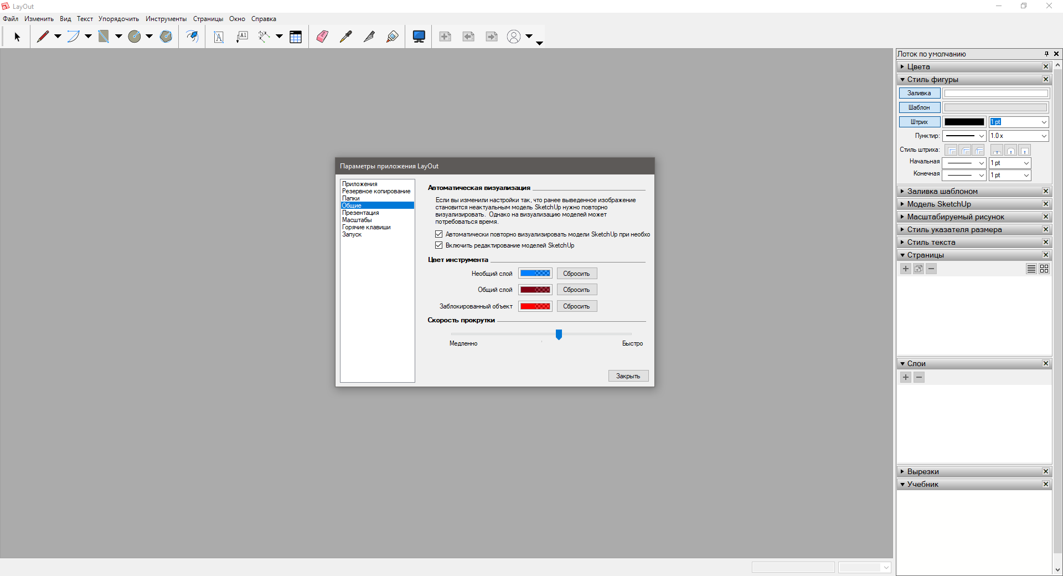Image resolution: width=1063 pixels, height=576 pixels.
Task: Click the Закрыть button
Action: coord(628,376)
